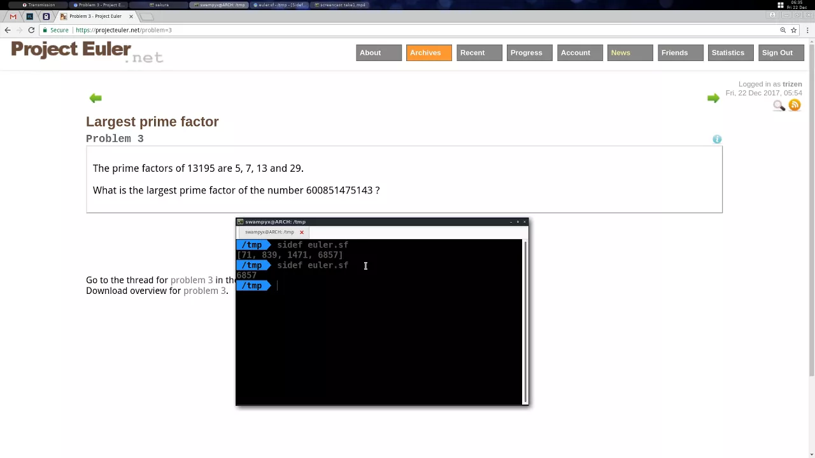Image resolution: width=815 pixels, height=458 pixels.
Task: Download overview for problem 3 link
Action: tap(204, 291)
